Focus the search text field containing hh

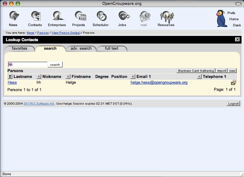point(28,64)
